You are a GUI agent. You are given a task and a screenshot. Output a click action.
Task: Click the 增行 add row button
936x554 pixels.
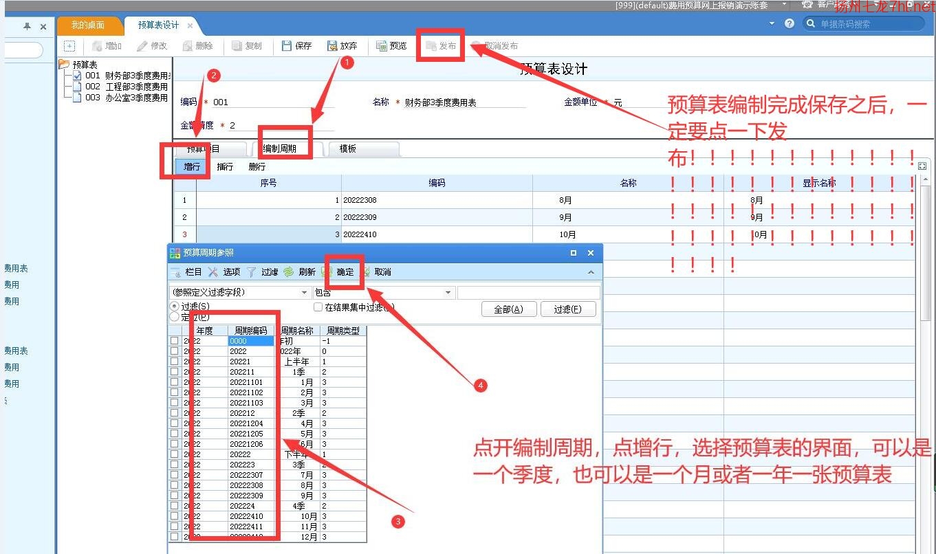tap(192, 166)
